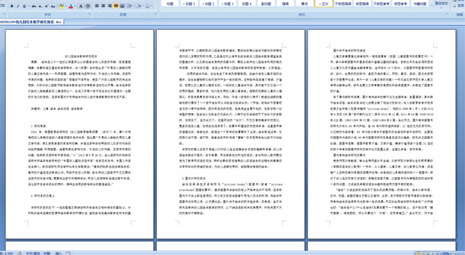Align text left in paragraph group
The image size is (465, 255).
[96, 6]
